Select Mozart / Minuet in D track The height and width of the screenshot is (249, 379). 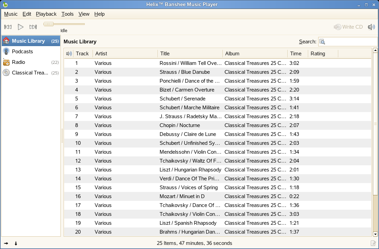click(218, 196)
